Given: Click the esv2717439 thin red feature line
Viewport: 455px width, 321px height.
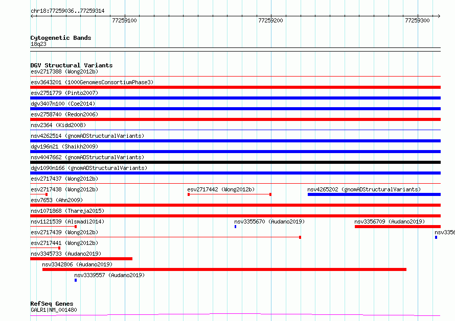Looking at the screenshot, I should 166,237.
